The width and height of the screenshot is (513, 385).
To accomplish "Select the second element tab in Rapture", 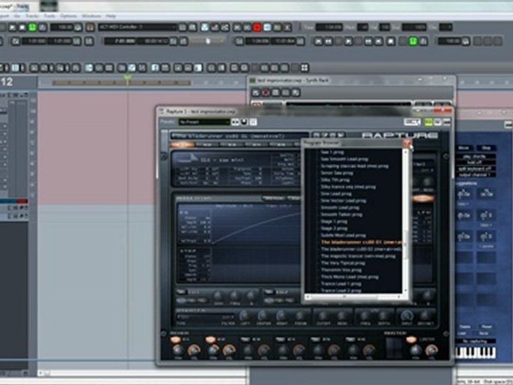I will (x=207, y=144).
